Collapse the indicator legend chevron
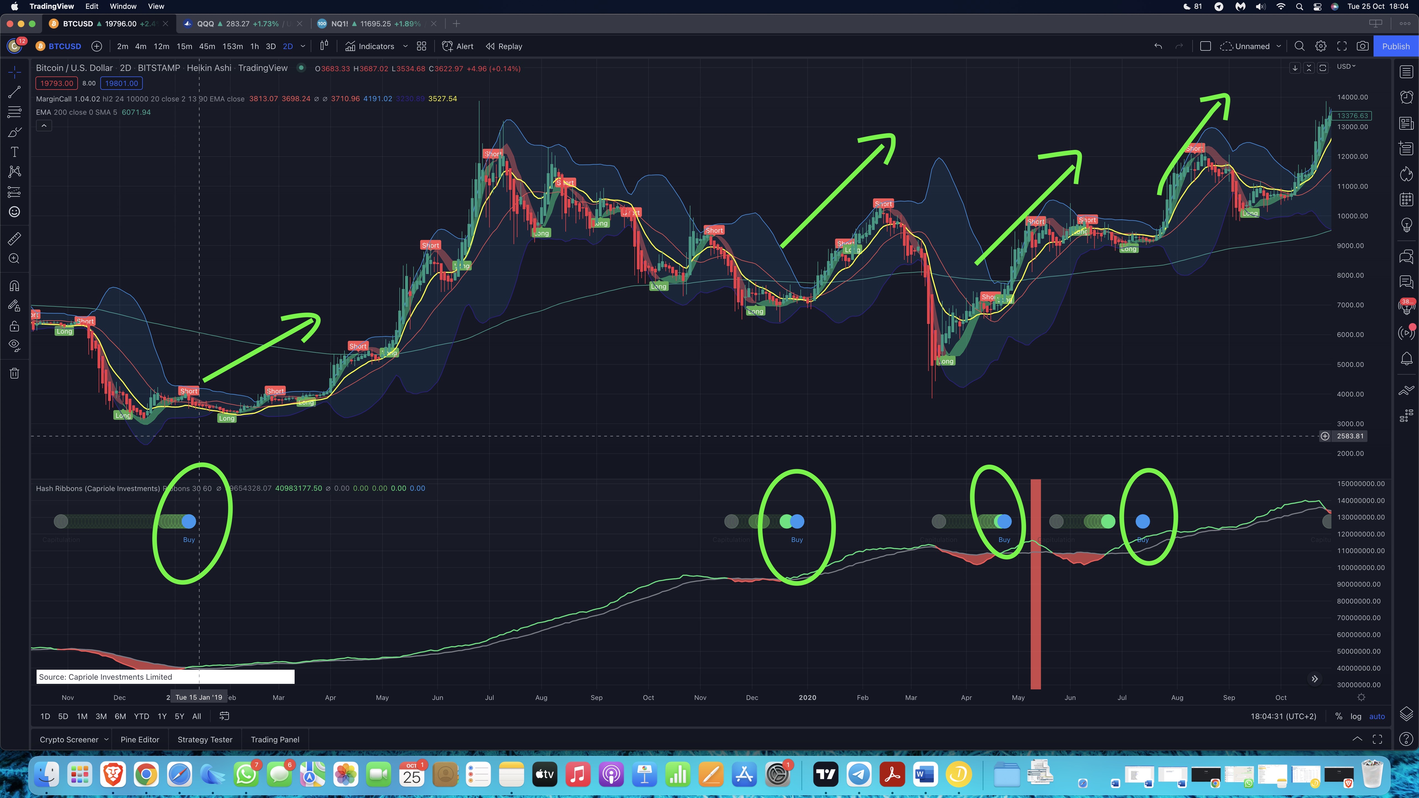This screenshot has height=798, width=1419. point(44,126)
